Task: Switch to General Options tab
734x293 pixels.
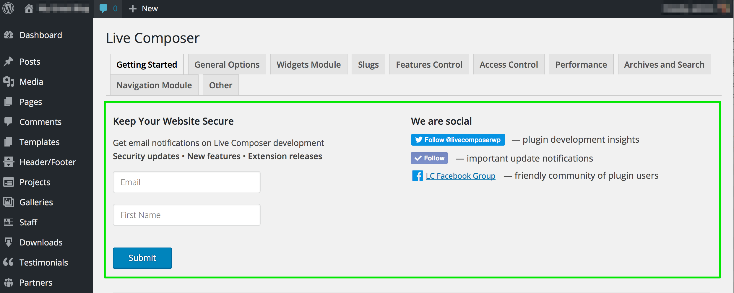Action: [227, 64]
